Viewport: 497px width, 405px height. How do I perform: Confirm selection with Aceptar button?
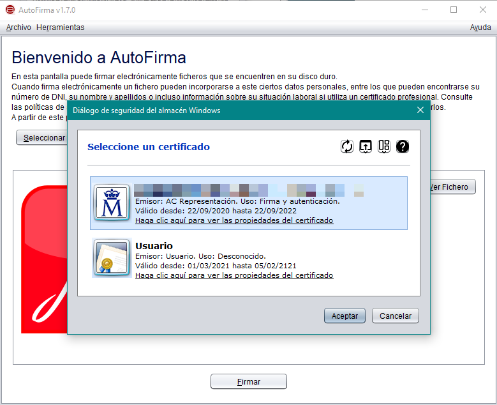(x=345, y=316)
